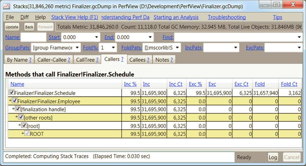Close the PerfView Stacks window
The image size is (306, 166).
(x=293, y=5)
